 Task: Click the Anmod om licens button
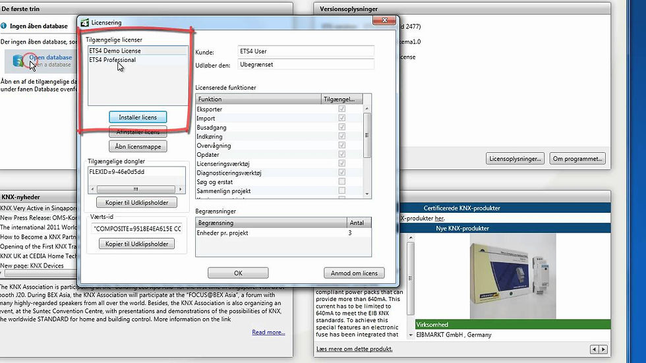tap(354, 273)
